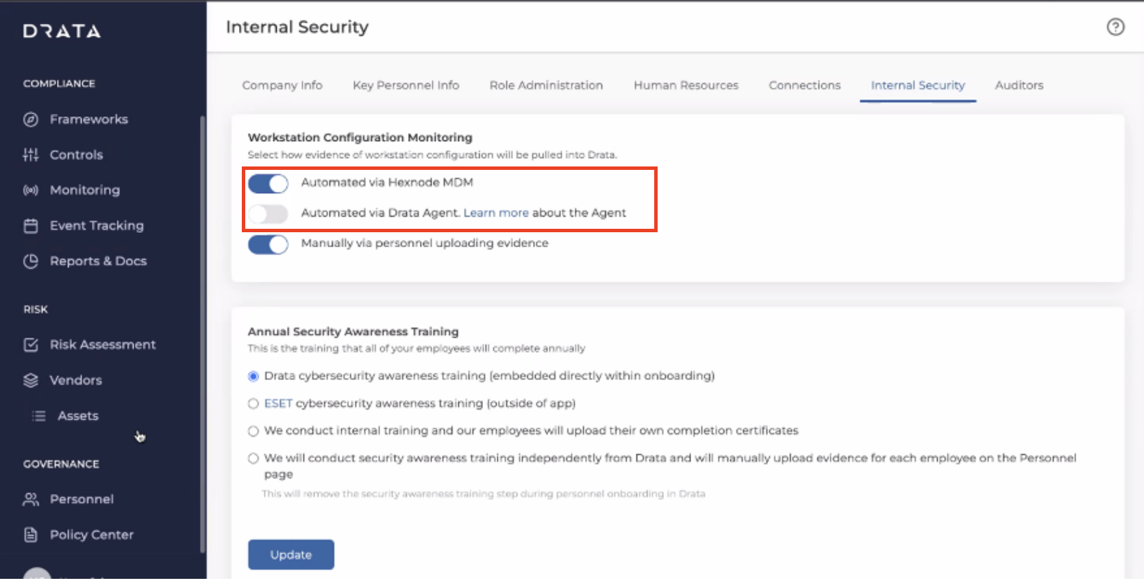
Task: Go to Connections tab
Action: [x=804, y=85]
